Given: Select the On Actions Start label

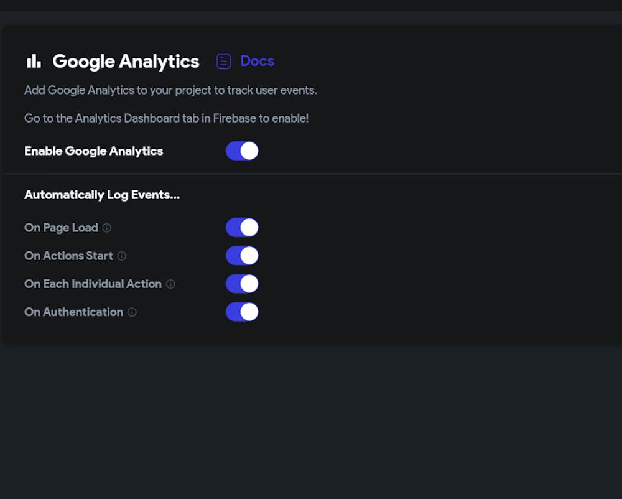Looking at the screenshot, I should [68, 256].
